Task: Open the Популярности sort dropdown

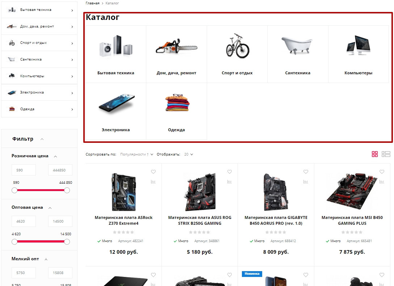Action: click(137, 154)
